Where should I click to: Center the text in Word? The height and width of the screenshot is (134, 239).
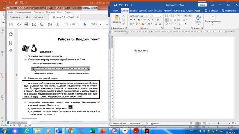tap(171, 20)
